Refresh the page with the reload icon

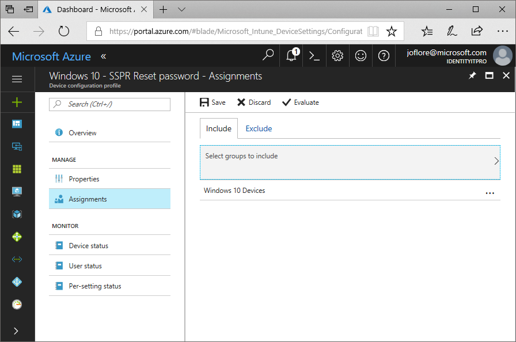click(x=64, y=31)
